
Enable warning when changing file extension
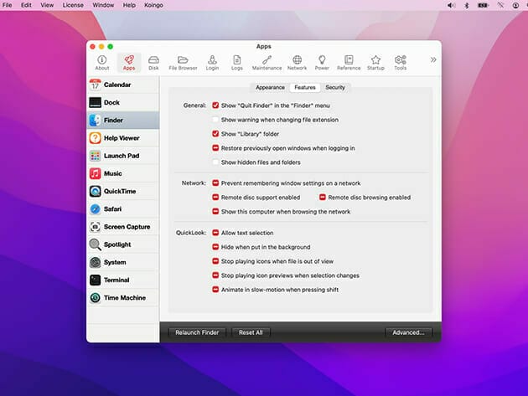click(215, 120)
